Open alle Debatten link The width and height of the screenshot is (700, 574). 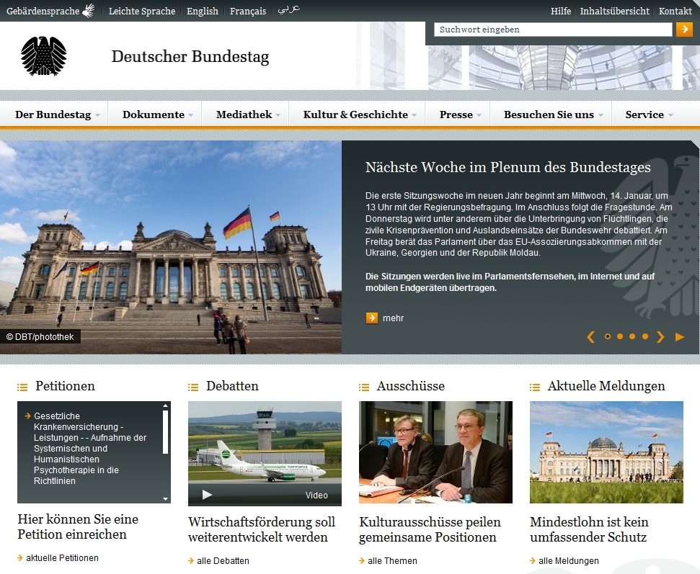[x=223, y=560]
